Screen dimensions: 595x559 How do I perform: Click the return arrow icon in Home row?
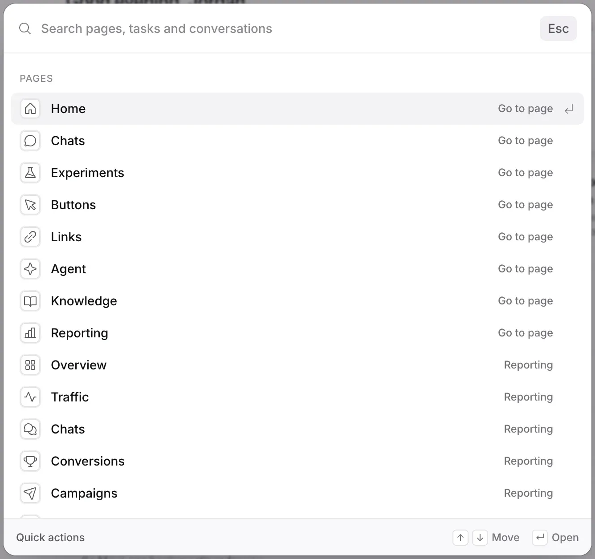[x=569, y=109]
